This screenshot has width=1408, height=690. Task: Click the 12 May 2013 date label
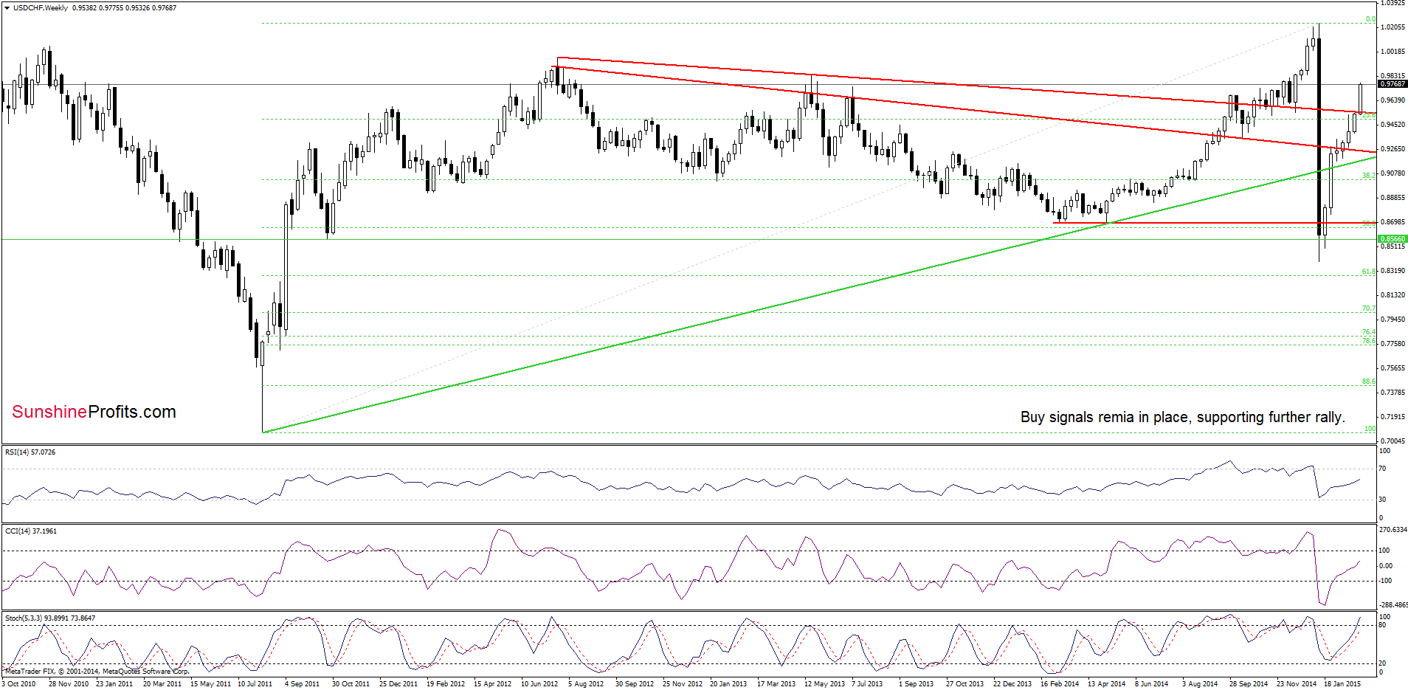pos(824,684)
